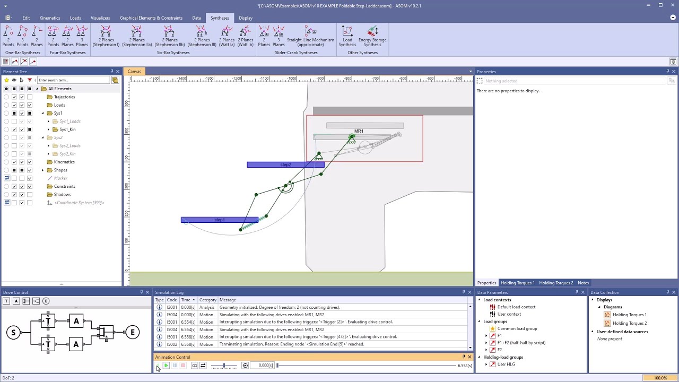Switch to the Display ribbon tab
Screen dimensions: 679x382
246,18
